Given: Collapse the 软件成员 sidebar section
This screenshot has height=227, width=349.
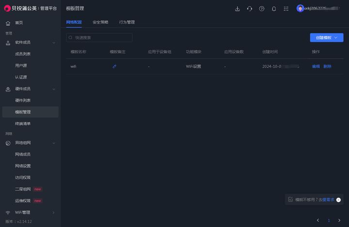Looking at the screenshot, I should [x=53, y=43].
